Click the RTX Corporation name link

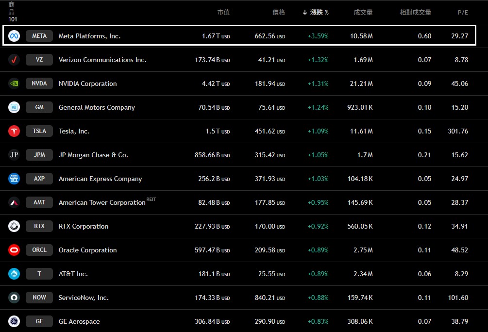tap(84, 226)
